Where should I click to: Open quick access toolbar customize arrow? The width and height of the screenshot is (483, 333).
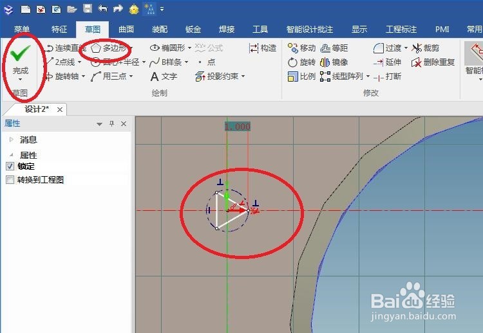[162, 9]
